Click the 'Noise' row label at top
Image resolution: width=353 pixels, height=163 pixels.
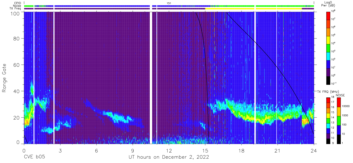tap(17, 6)
